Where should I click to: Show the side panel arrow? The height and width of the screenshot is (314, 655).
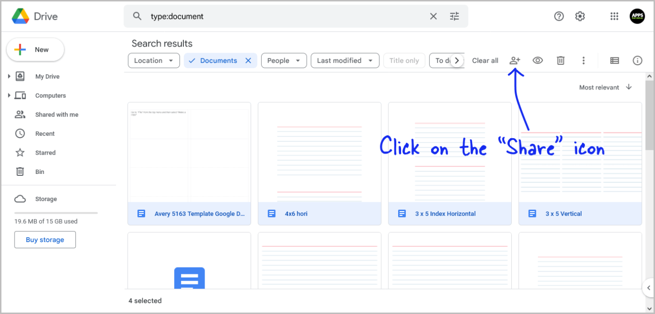point(649,288)
